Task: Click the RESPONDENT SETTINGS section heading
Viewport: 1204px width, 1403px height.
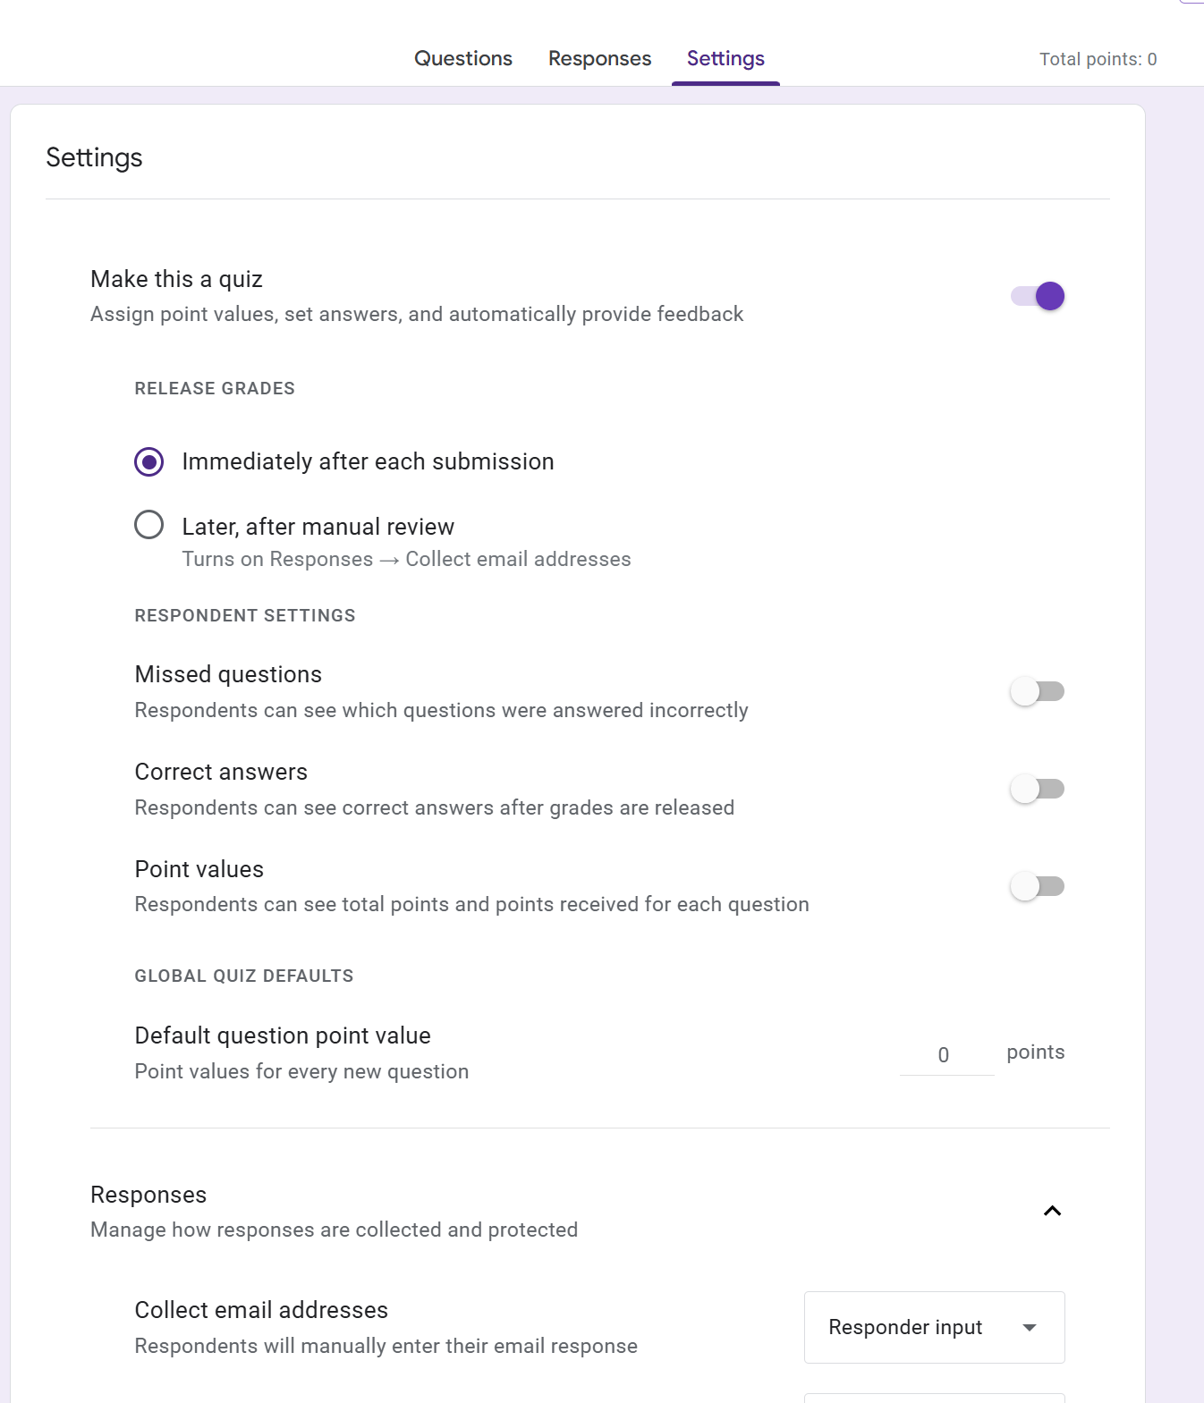Action: 245,616
